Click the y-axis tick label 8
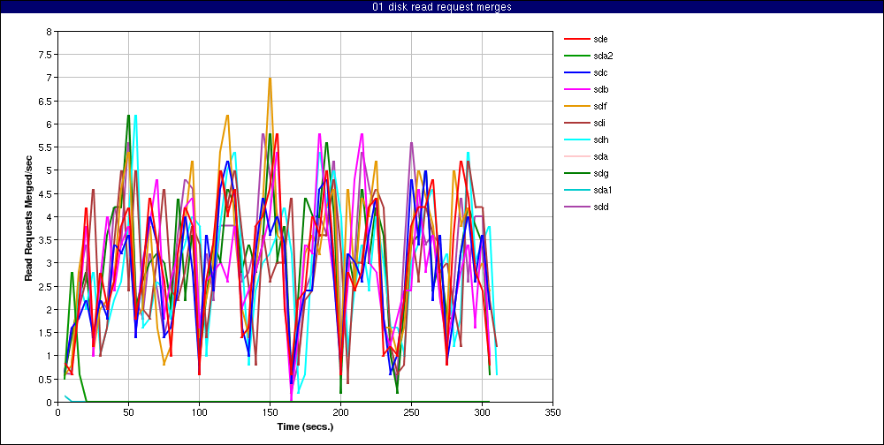Screen dimensions: 884x445 49,32
